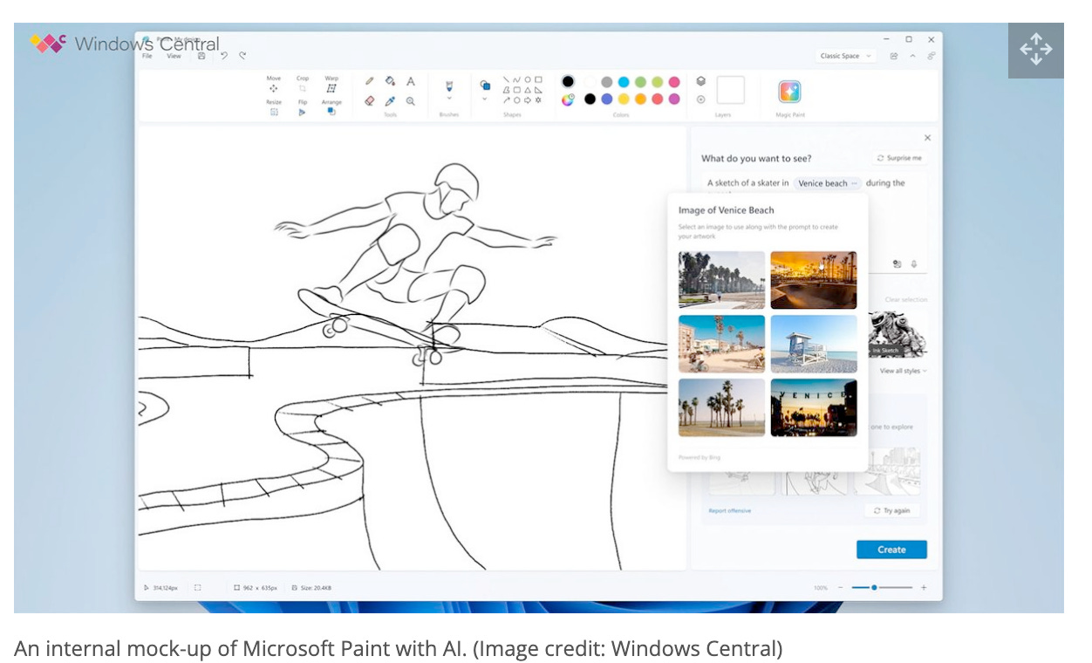Click the Redo arrow
The height and width of the screenshot is (663, 1092).
click(242, 56)
